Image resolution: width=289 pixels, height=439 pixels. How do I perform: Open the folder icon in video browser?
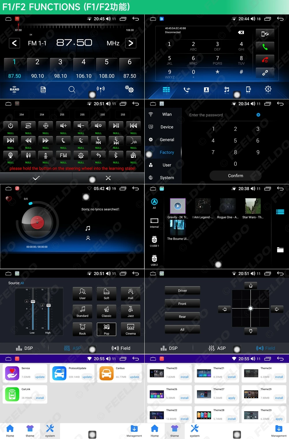click(280, 250)
